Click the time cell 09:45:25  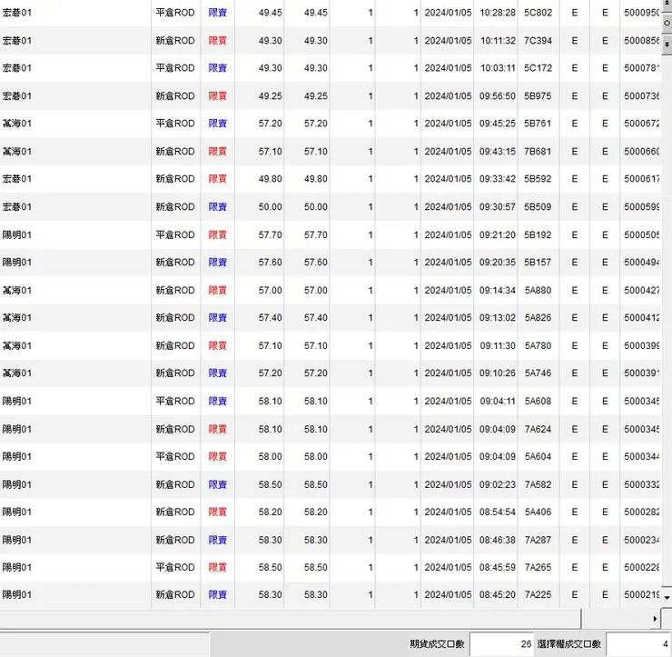498,124
